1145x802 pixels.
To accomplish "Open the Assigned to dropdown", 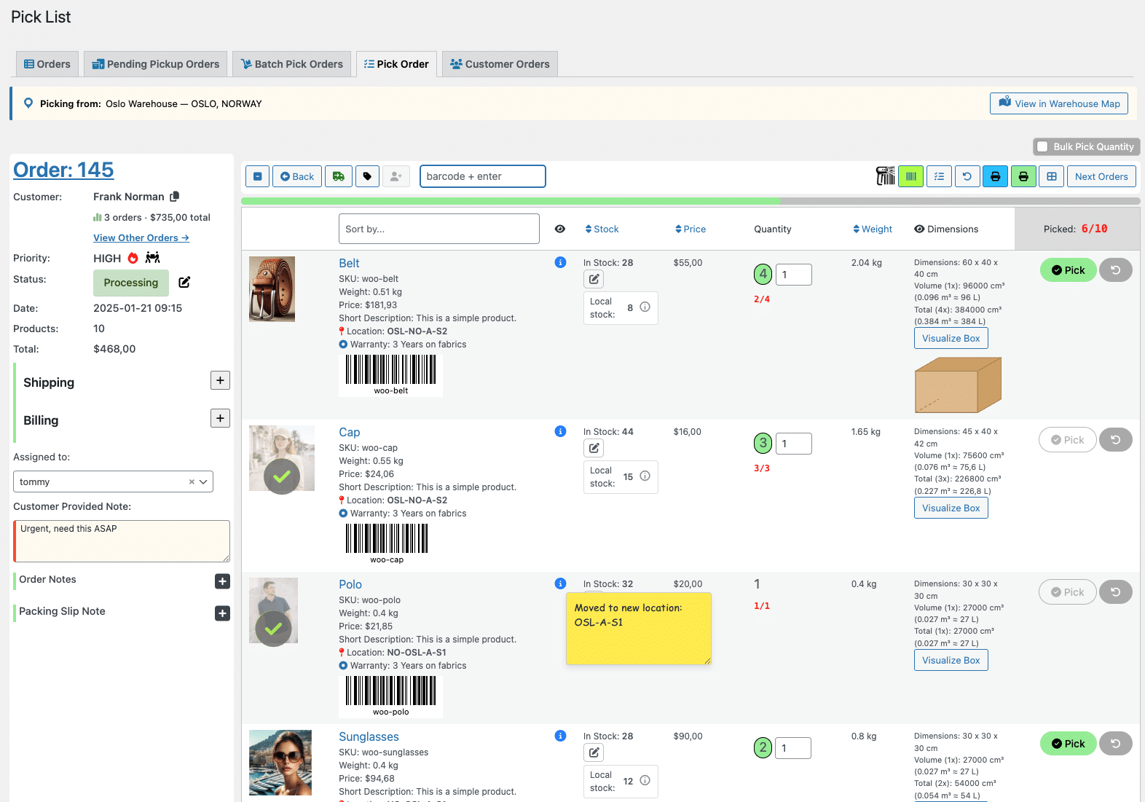I will click(x=113, y=481).
